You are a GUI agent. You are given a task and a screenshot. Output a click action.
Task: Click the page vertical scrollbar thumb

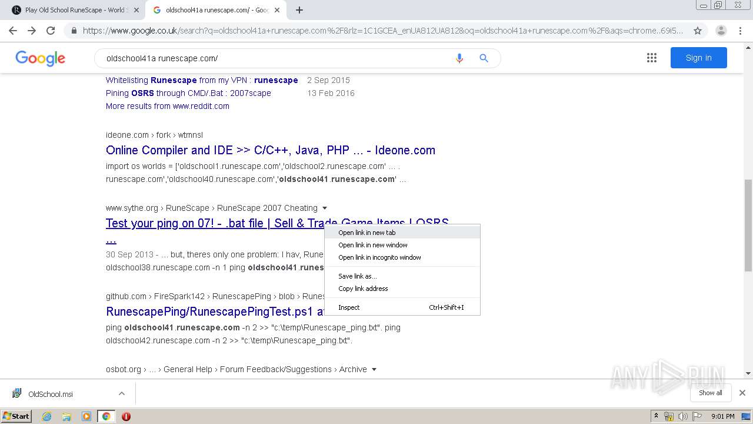748,225
